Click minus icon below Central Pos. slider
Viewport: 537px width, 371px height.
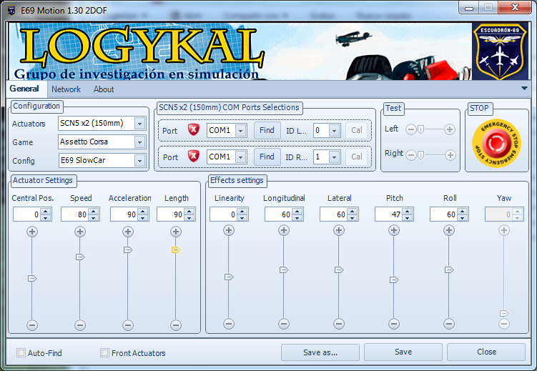32,325
